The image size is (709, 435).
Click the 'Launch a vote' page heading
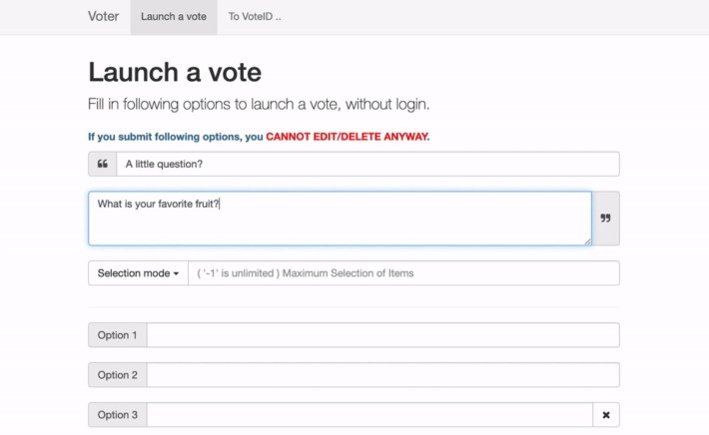click(x=175, y=72)
